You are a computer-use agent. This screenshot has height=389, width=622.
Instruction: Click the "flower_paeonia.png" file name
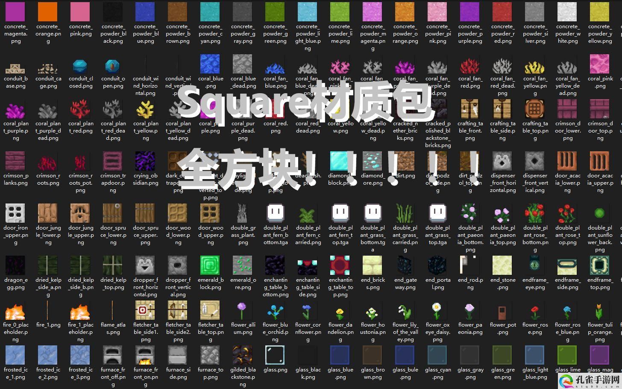click(x=470, y=328)
